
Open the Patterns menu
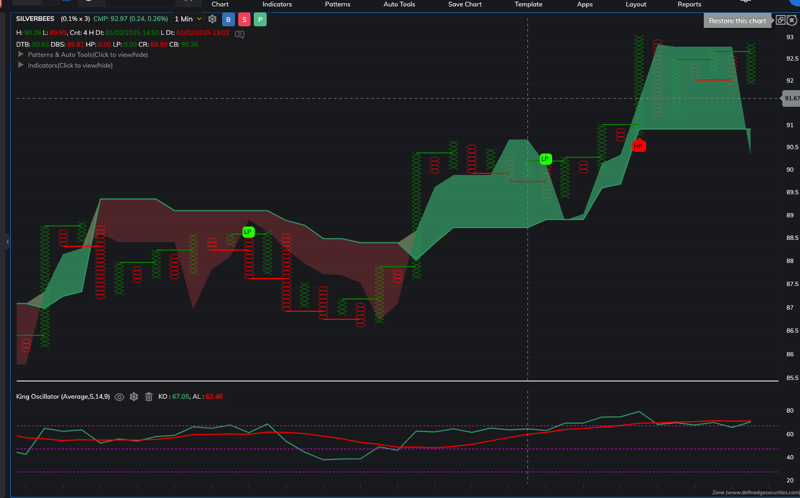point(338,4)
